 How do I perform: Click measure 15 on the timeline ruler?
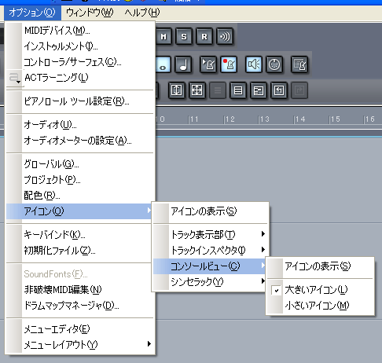335,119
